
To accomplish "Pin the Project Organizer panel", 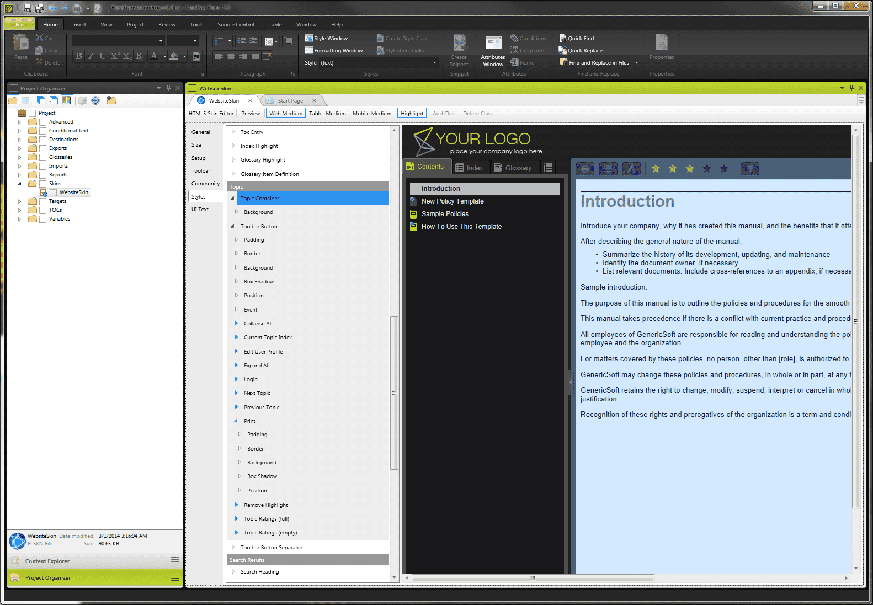I will tap(168, 88).
